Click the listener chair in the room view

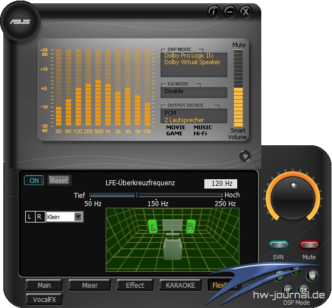pos(173,249)
